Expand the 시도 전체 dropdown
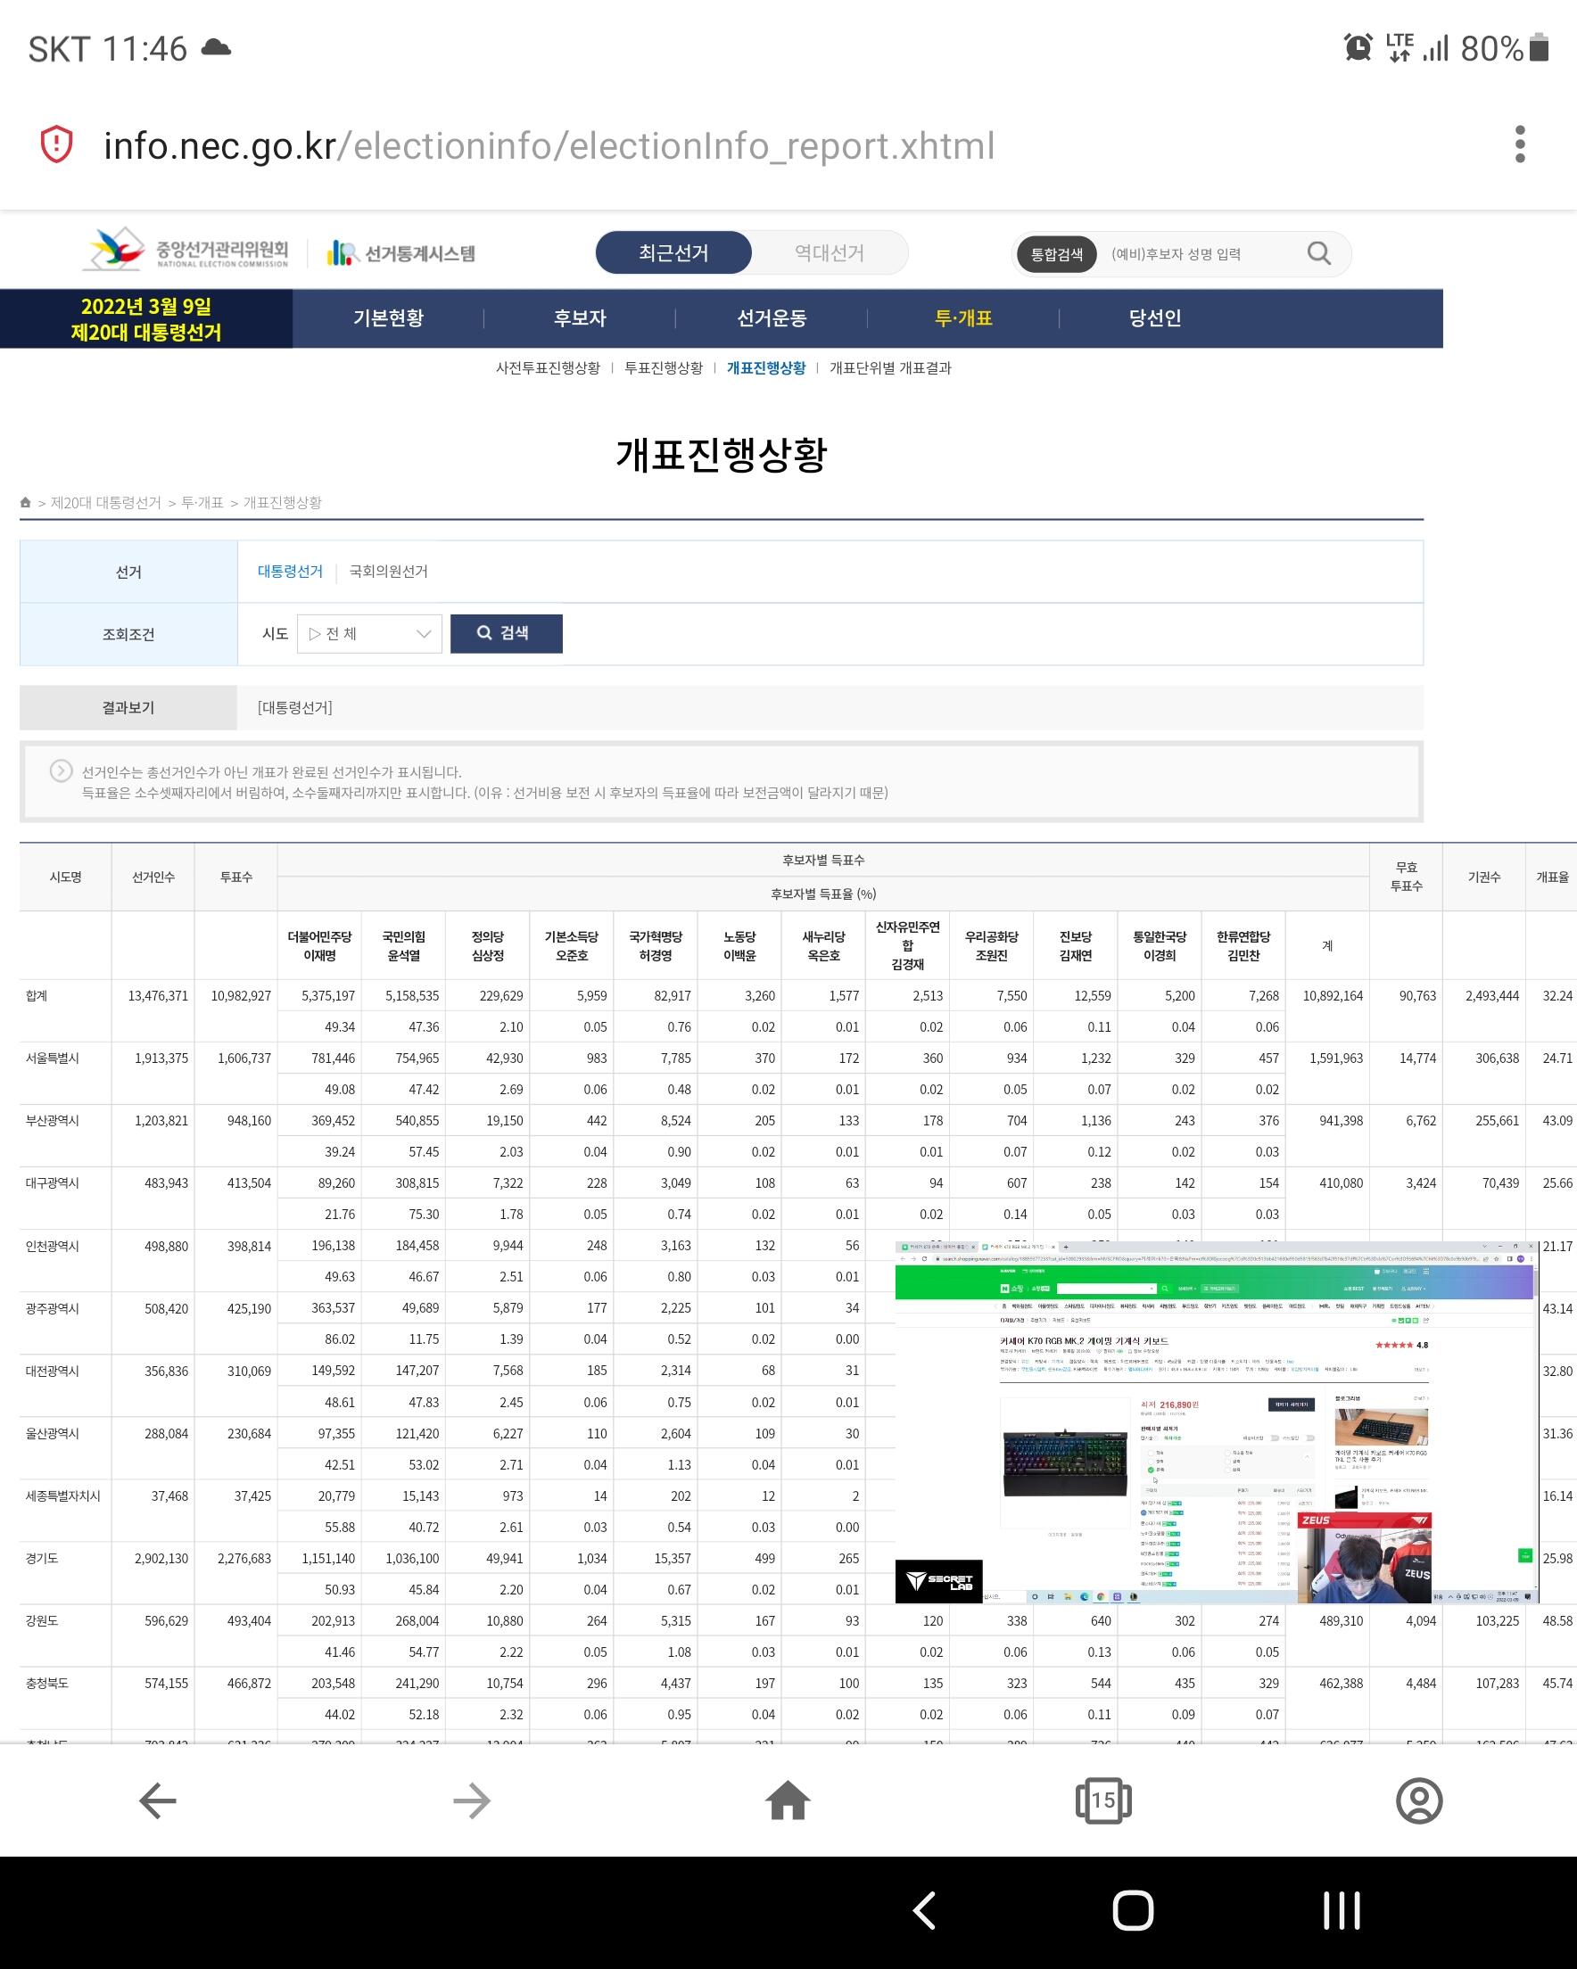 (x=369, y=634)
